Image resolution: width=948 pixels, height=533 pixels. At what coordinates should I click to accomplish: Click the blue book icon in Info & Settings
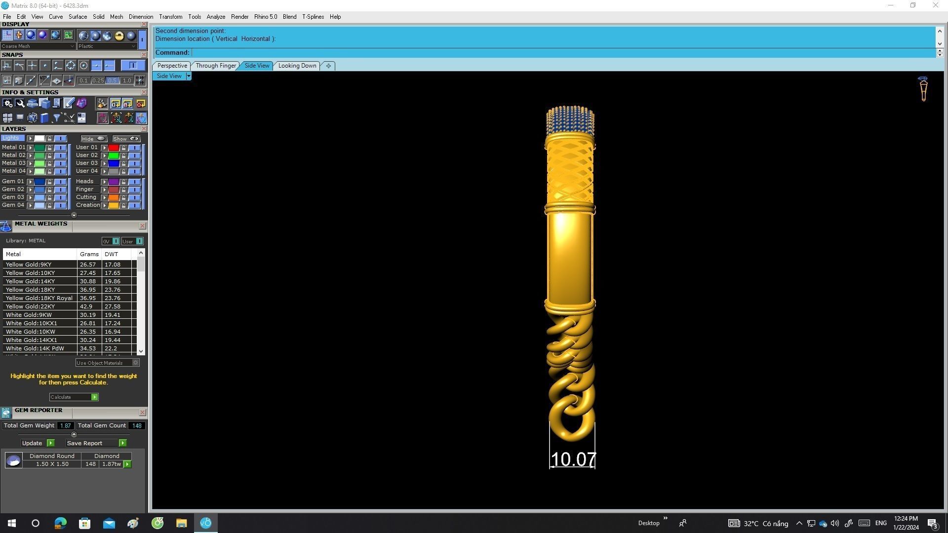click(44, 118)
